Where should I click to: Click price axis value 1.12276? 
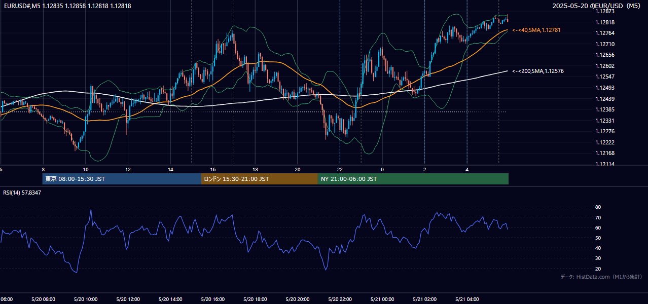click(605, 131)
